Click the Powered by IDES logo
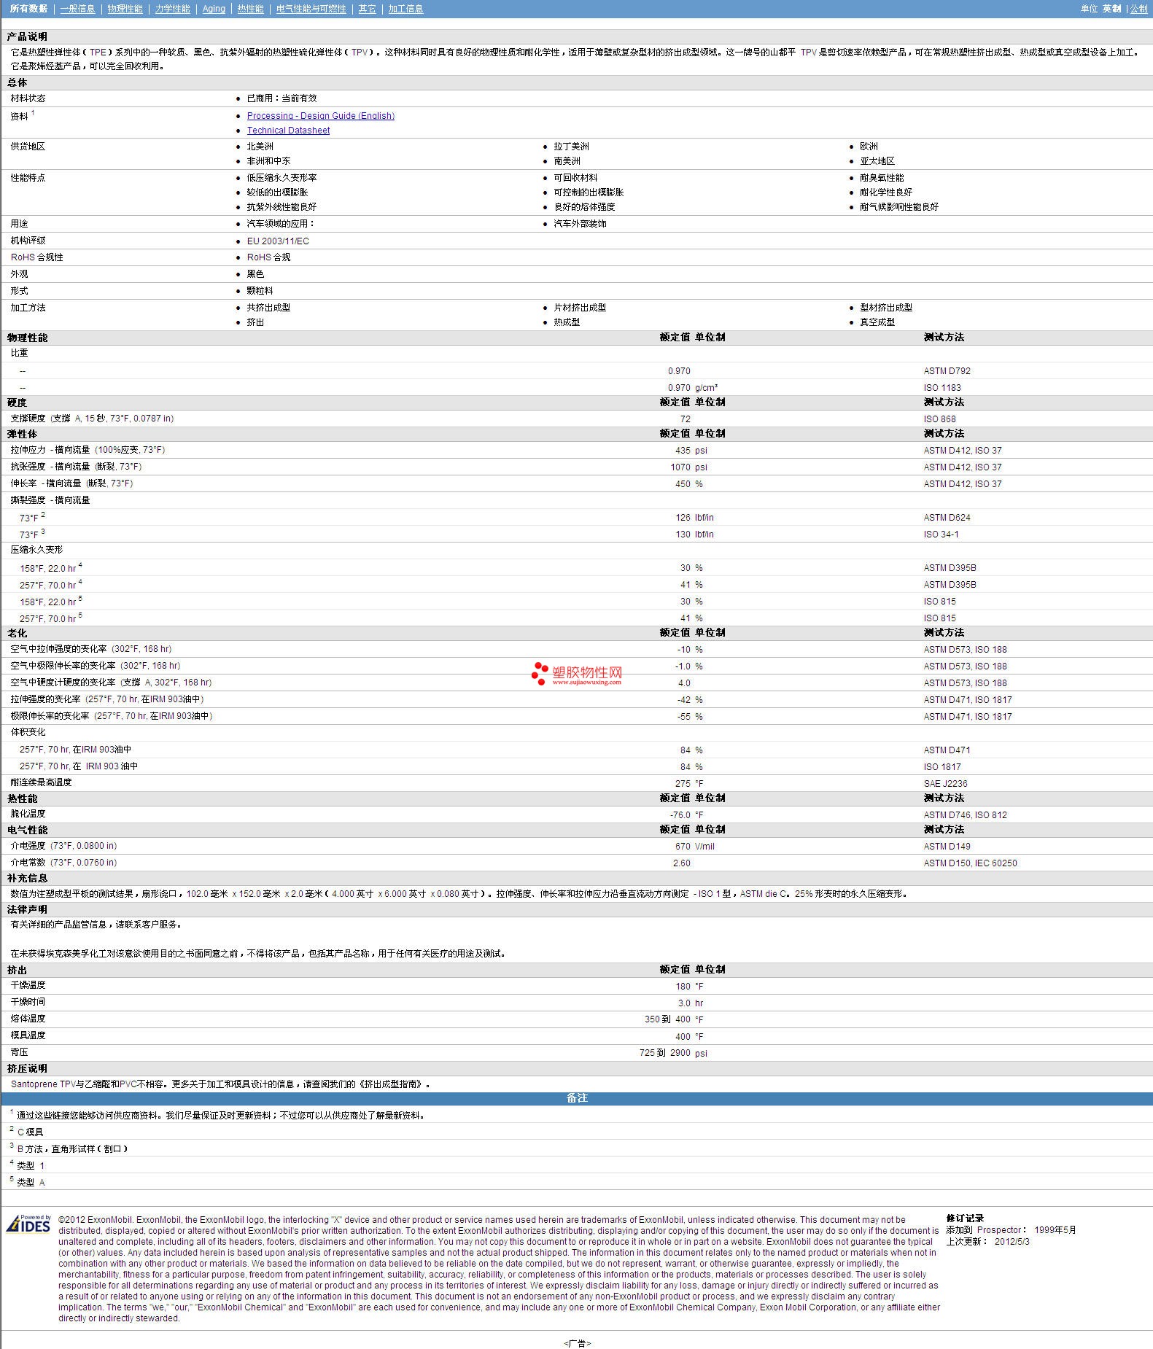This screenshot has height=1349, width=1153. pyautogui.click(x=29, y=1224)
